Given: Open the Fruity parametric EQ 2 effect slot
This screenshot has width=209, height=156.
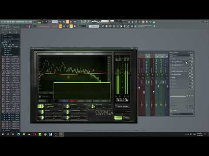Looking at the screenshot, I should point(179,71).
